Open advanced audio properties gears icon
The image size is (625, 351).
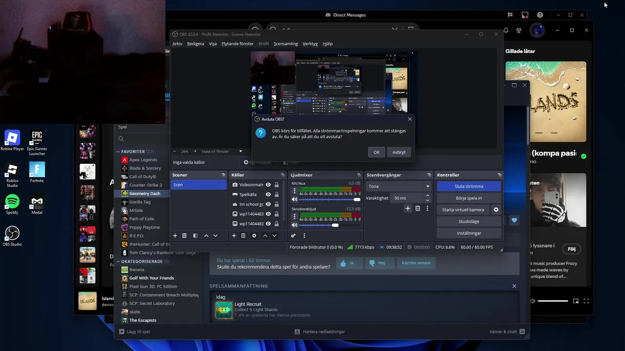coord(293,235)
